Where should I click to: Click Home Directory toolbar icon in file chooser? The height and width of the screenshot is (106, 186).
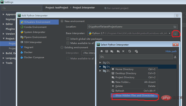(x=102, y=51)
